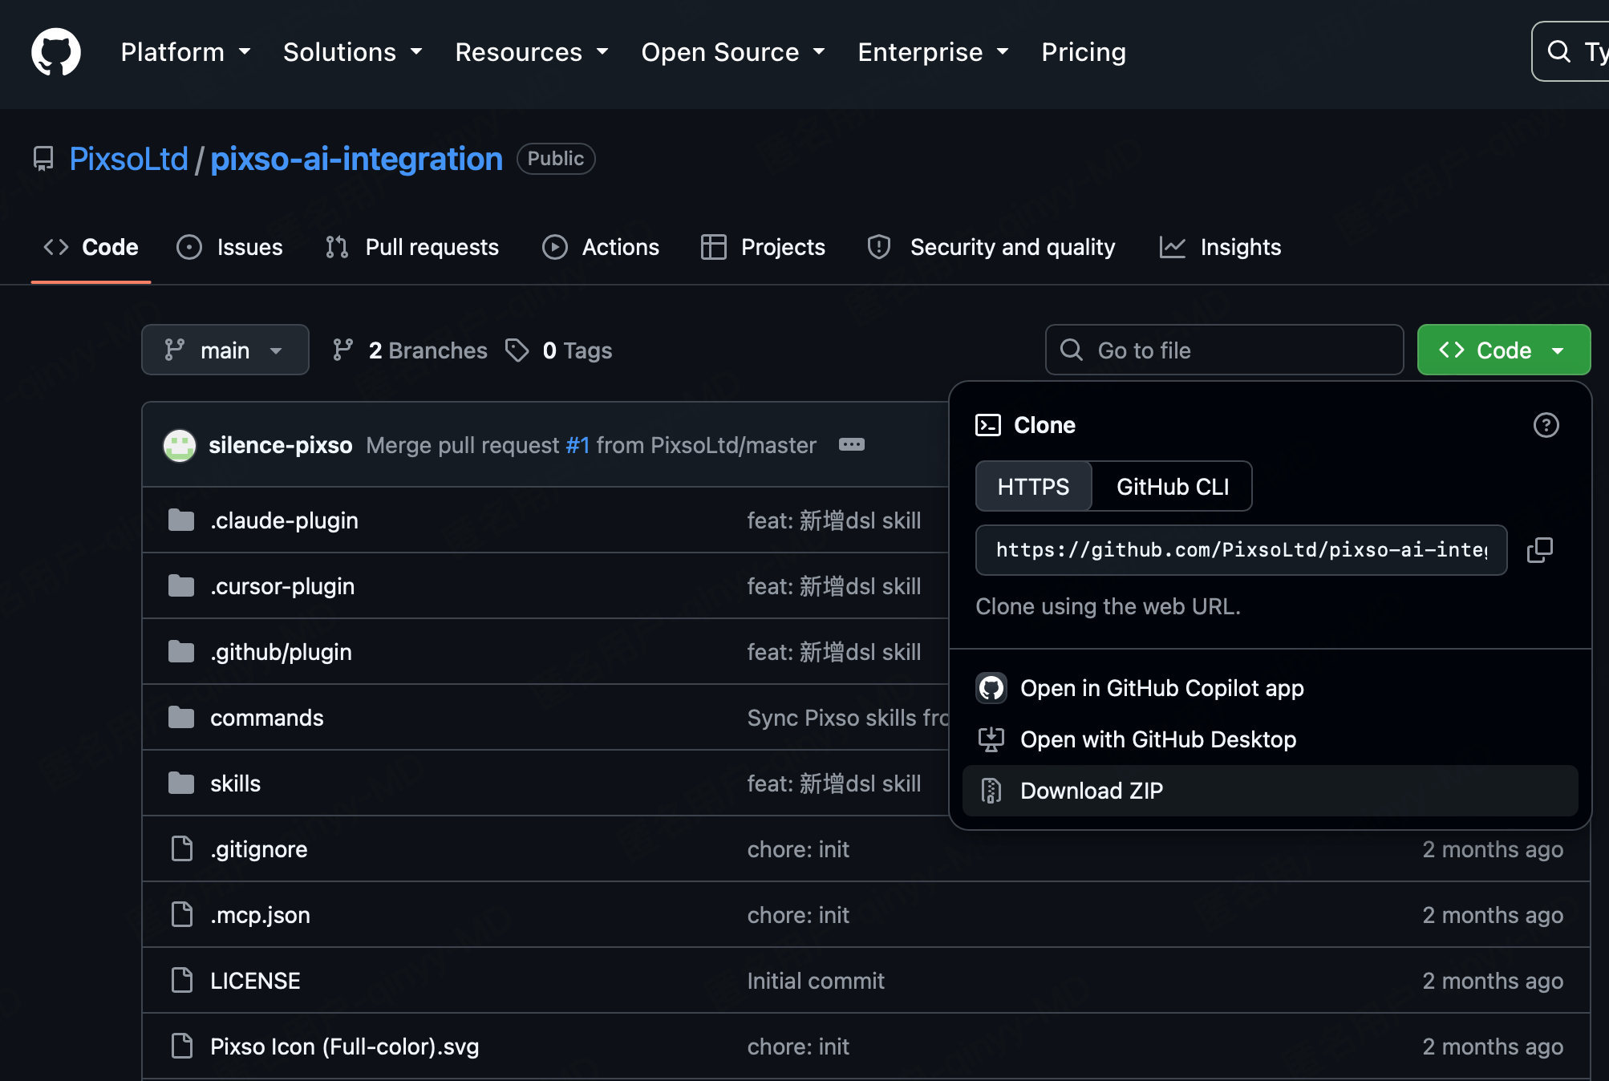Go to the PixsoLtd organization page
This screenshot has width=1609, height=1081.
pos(129,159)
